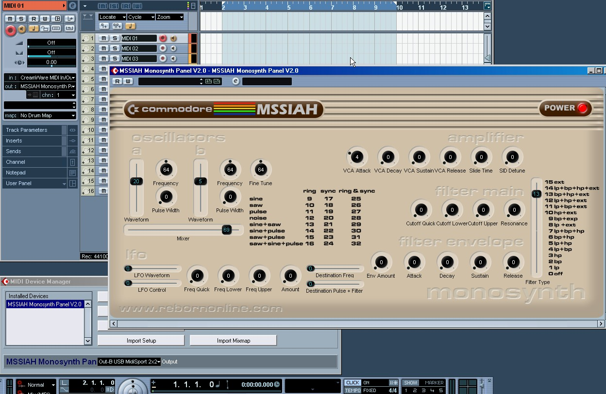This screenshot has width=606, height=394.
Task: Enable Write automation in the inspector
Action: click(45, 19)
